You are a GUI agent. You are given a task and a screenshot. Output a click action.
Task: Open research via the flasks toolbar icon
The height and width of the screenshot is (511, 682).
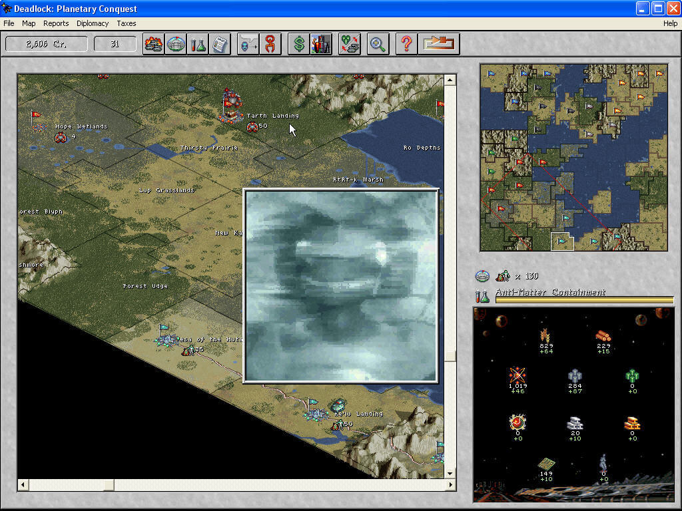click(x=198, y=44)
